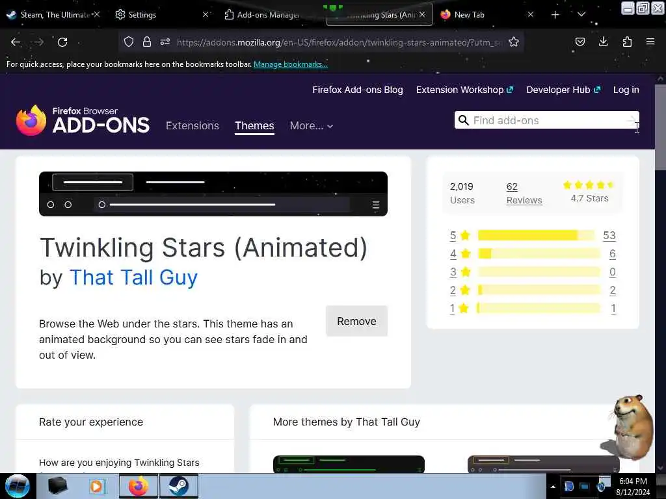Submit search with the arrow icon
The width and height of the screenshot is (666, 499).
point(632,120)
